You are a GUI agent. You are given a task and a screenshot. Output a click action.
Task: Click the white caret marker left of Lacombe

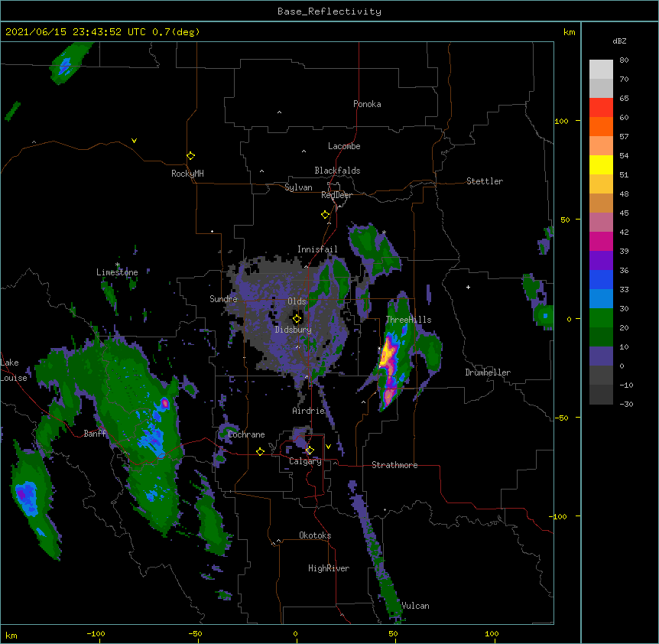tap(304, 151)
